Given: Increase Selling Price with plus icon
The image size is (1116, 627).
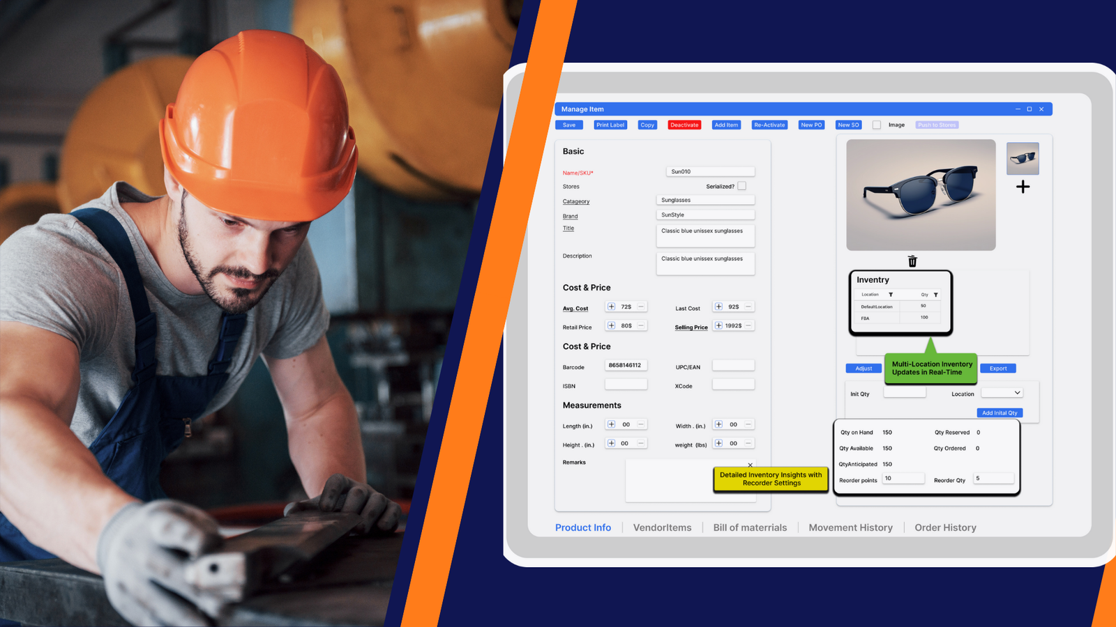Looking at the screenshot, I should click(718, 325).
